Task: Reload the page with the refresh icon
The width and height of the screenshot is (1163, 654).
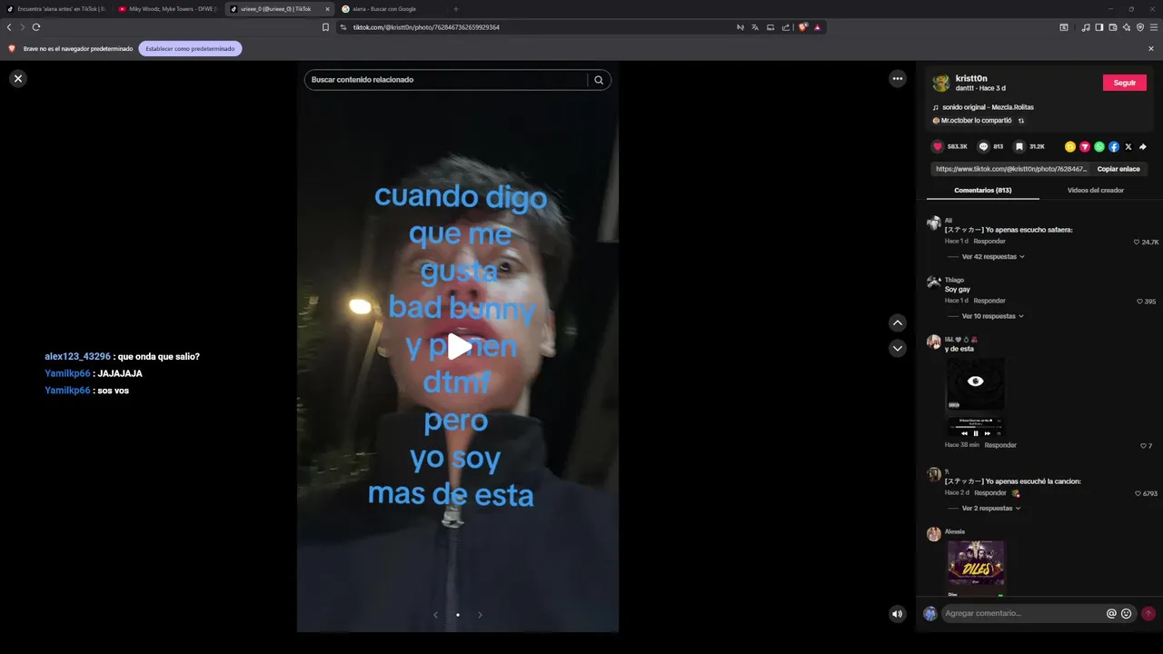Action: pyautogui.click(x=36, y=27)
